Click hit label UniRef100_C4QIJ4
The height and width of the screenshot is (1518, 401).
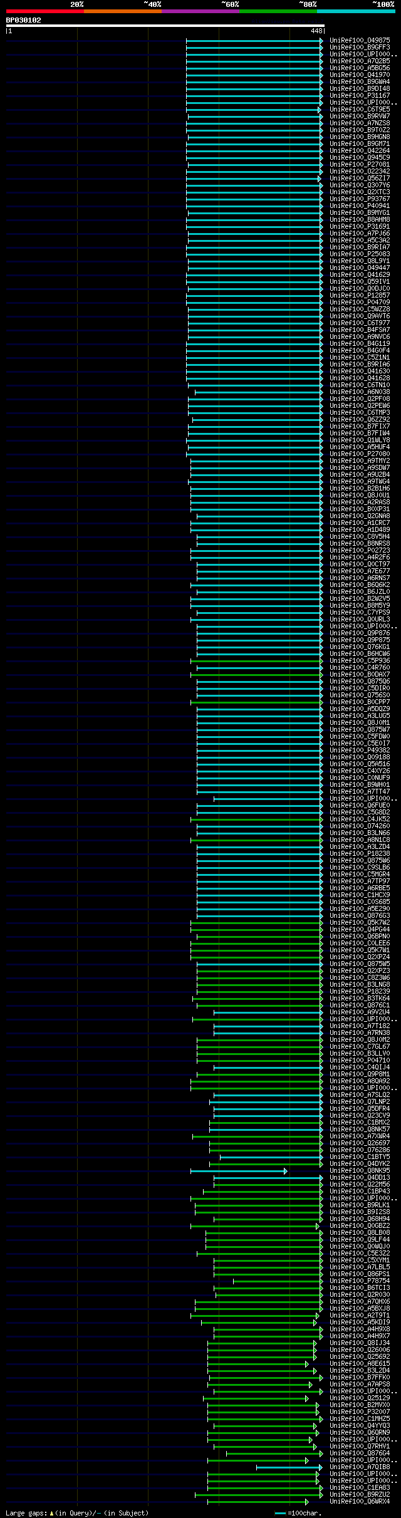[360, 1067]
